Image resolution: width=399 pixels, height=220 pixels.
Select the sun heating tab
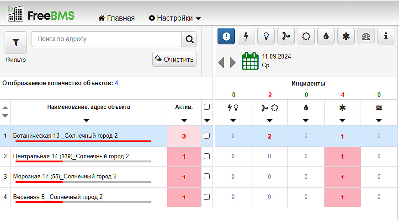point(306,36)
